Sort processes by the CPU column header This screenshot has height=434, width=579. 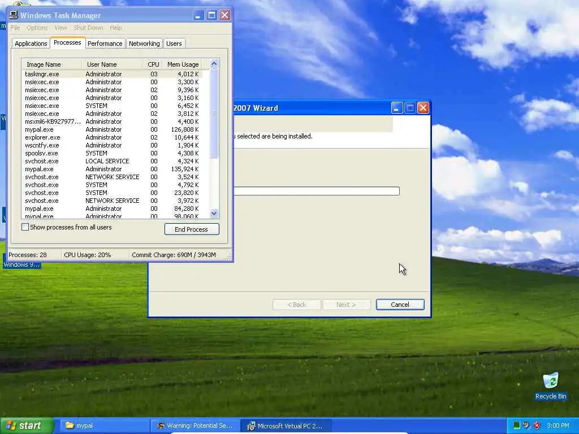[x=153, y=64]
